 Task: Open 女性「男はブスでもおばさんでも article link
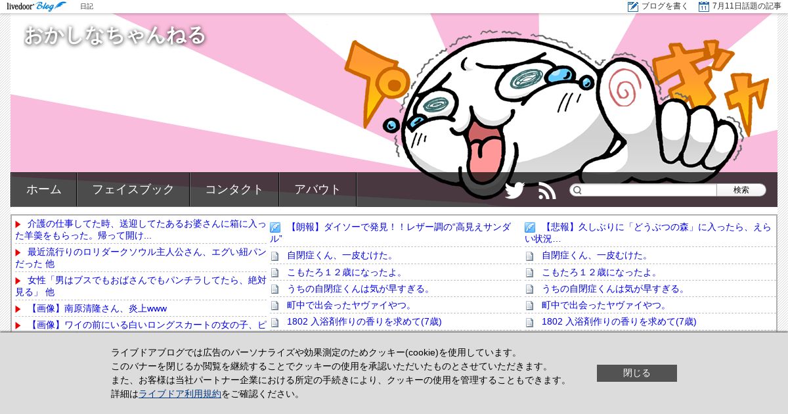coord(141,286)
